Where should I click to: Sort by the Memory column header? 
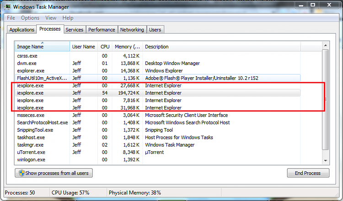[127, 47]
